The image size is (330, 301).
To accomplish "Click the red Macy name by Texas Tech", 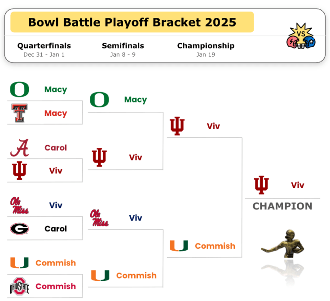I will click(56, 113).
